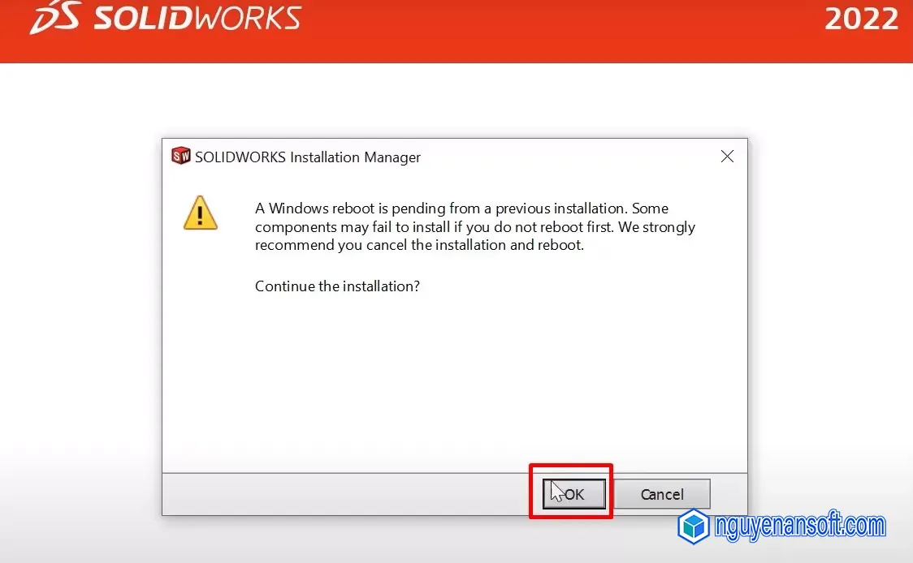Click the 2022 version label in the banner

coord(862,19)
